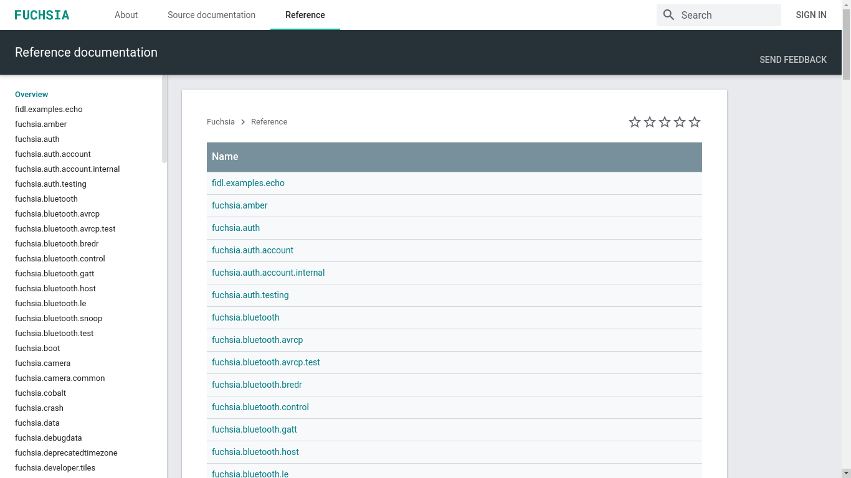Open fuchsia.camera in the sidebar

tap(42, 363)
